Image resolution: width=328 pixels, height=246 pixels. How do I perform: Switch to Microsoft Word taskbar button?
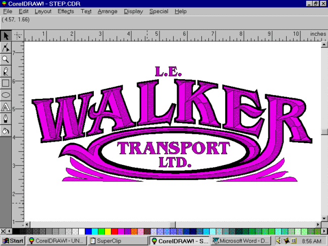(240, 241)
